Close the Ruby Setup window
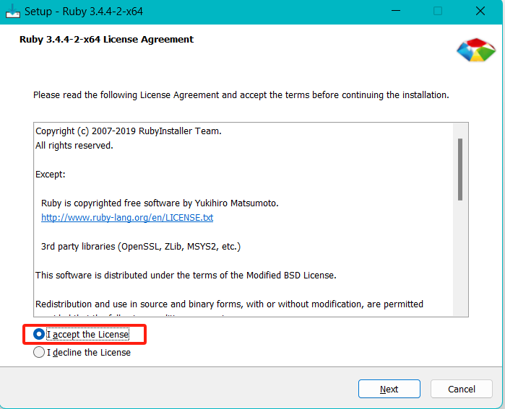The width and height of the screenshot is (505, 409). point(480,11)
